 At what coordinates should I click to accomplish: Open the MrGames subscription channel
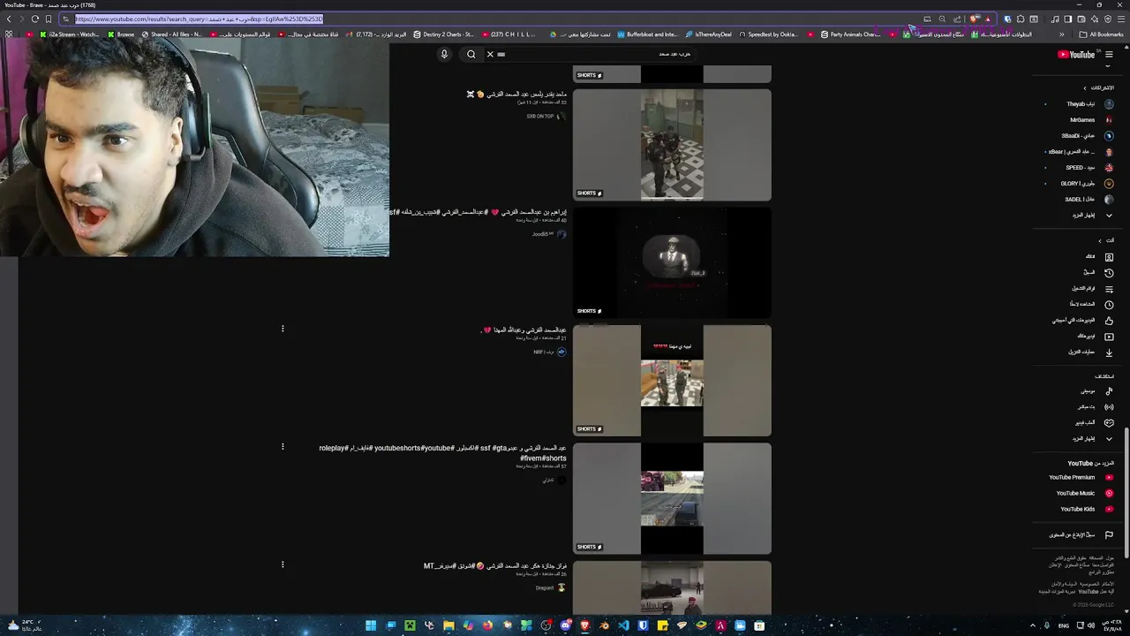(1082, 120)
